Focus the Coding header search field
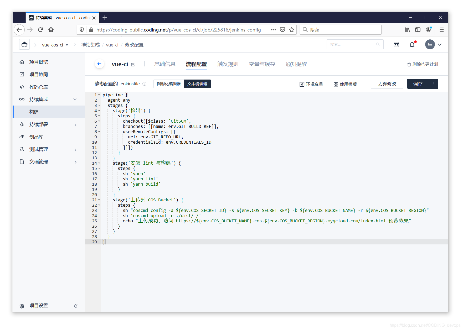463x330 pixels. pos(355,44)
